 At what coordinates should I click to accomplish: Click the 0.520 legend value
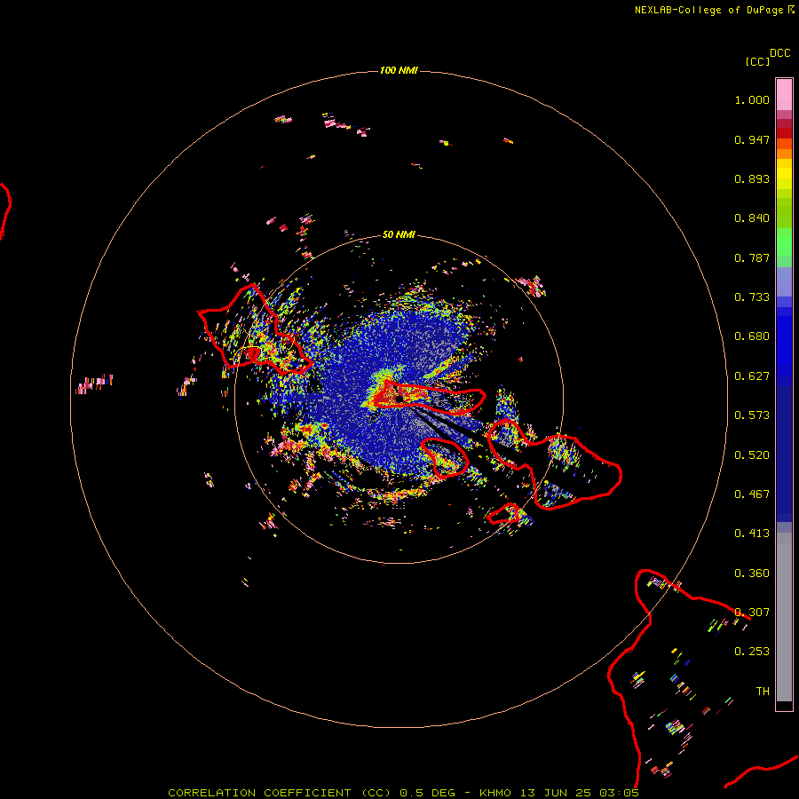tap(752, 455)
